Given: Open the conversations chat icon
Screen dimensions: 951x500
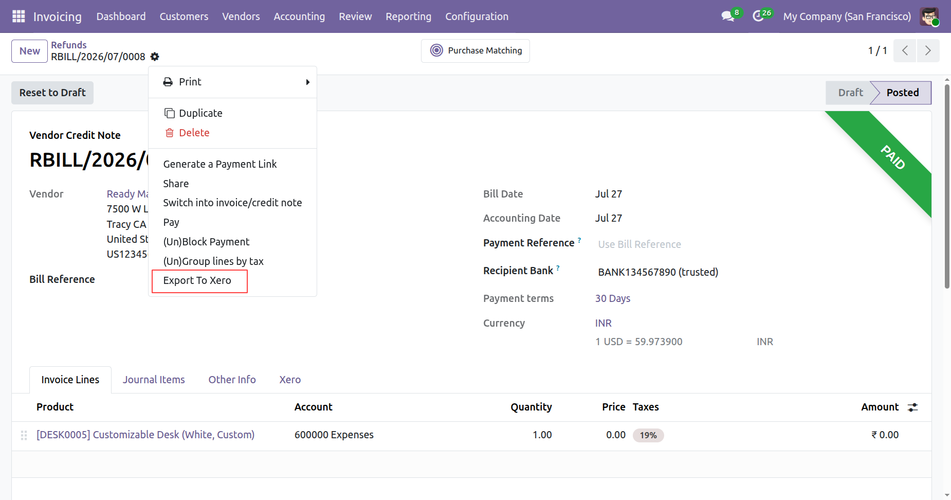Looking at the screenshot, I should (728, 16).
